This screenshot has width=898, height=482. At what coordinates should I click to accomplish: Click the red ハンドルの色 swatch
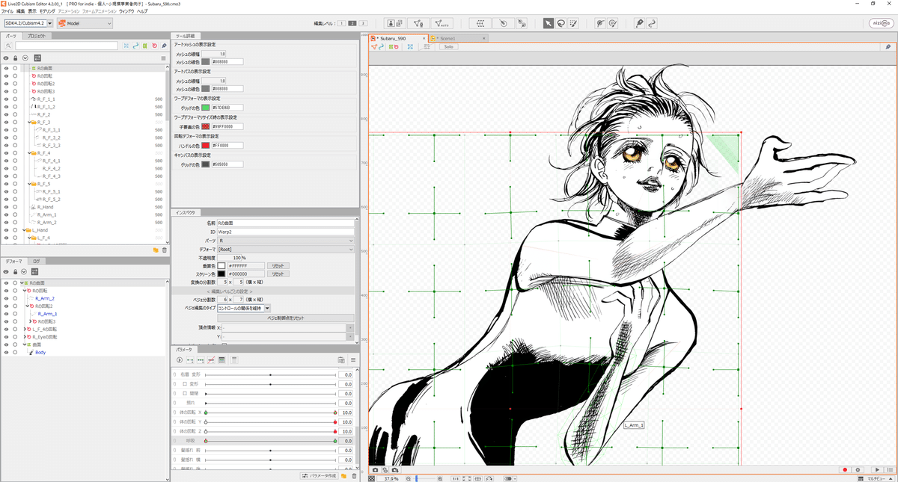(206, 145)
